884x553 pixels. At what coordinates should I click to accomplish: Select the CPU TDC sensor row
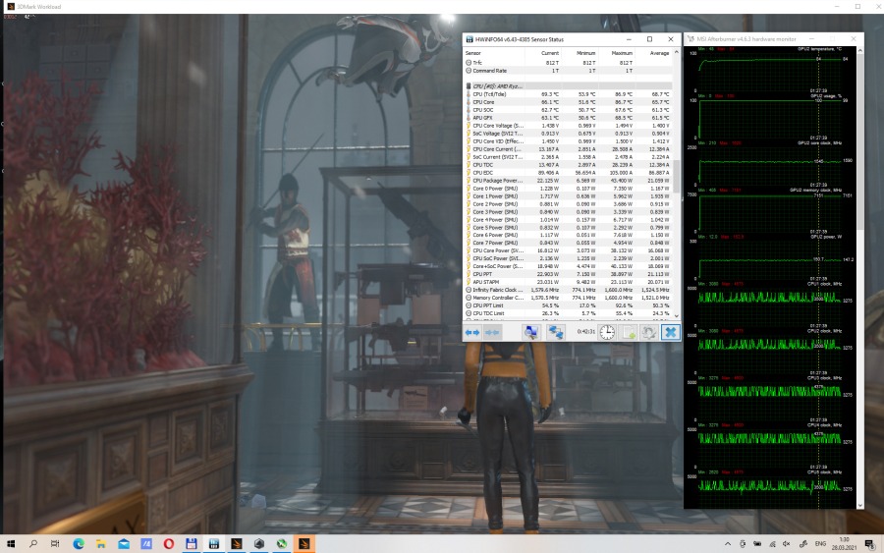tap(568, 165)
